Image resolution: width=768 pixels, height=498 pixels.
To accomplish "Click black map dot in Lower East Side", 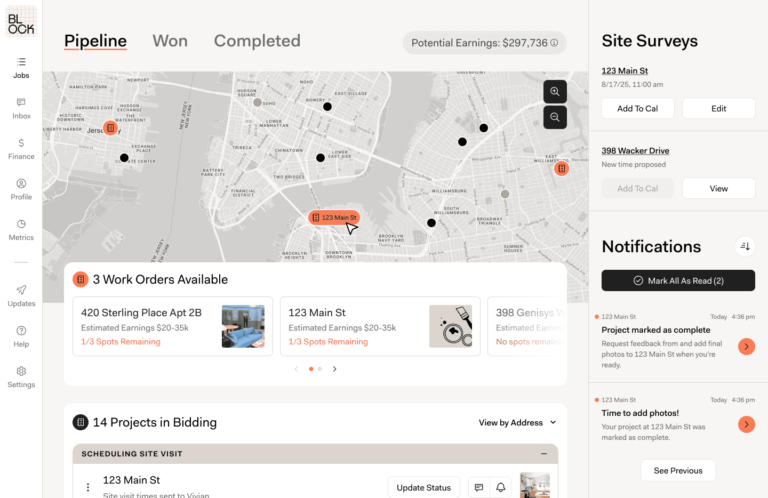I will (x=321, y=158).
